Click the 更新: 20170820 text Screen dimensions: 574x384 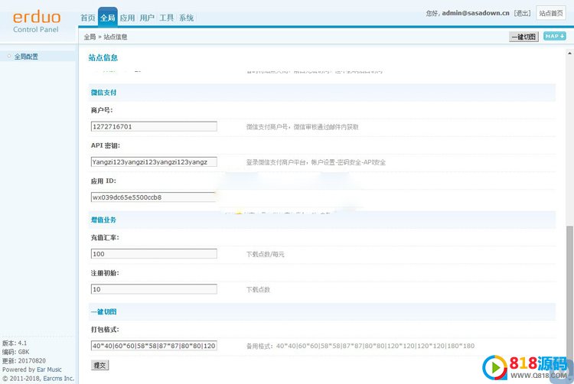(24, 360)
